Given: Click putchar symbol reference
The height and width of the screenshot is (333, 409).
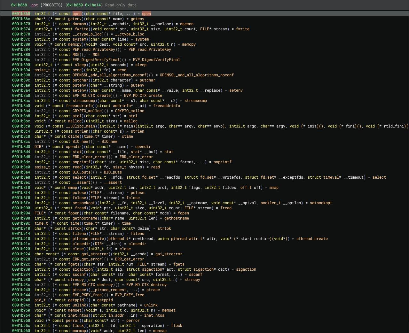Looking at the screenshot, I should (x=147, y=80).
